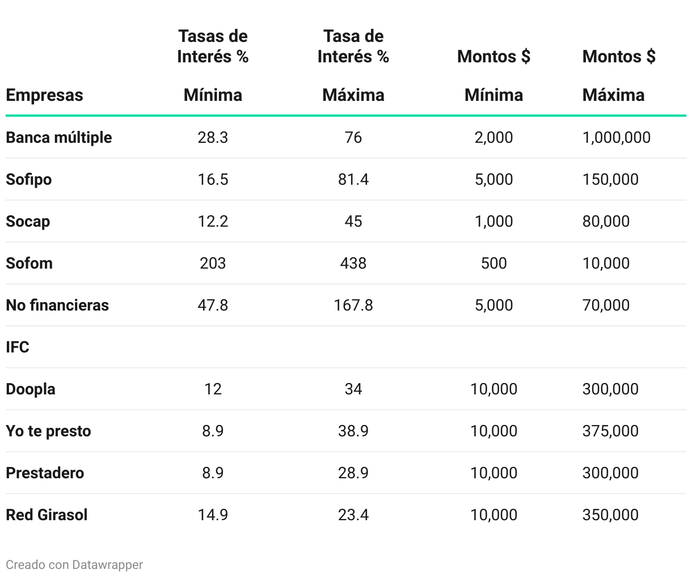Image resolution: width=692 pixels, height=578 pixels.
Task: Click the 1,000,000 maximum amount cell
Action: [616, 138]
